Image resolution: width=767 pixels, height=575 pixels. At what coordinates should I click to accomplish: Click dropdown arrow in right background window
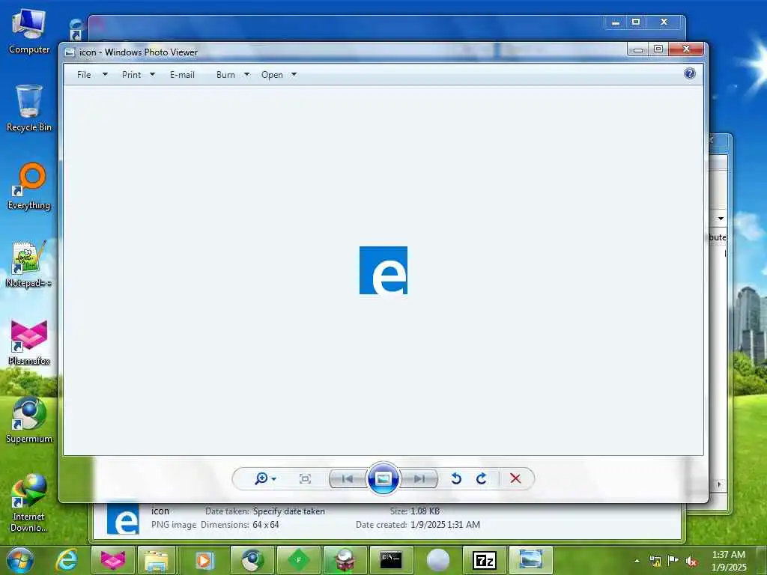[721, 219]
